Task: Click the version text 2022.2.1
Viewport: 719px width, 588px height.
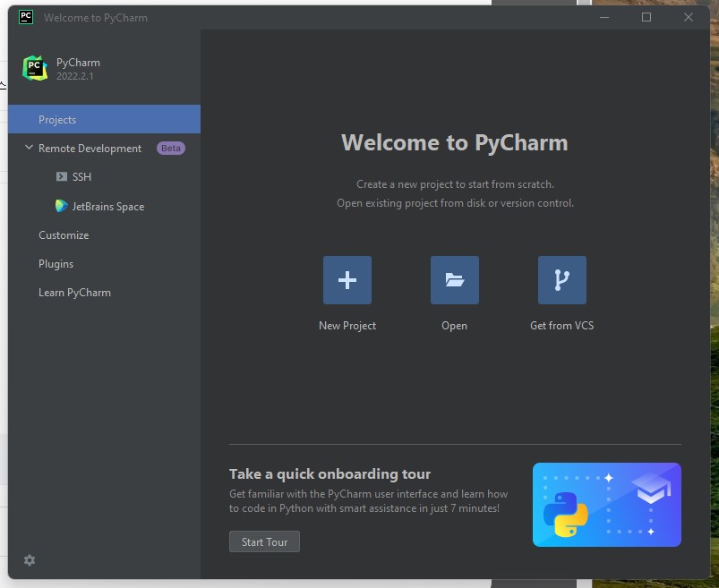Action: click(x=74, y=76)
